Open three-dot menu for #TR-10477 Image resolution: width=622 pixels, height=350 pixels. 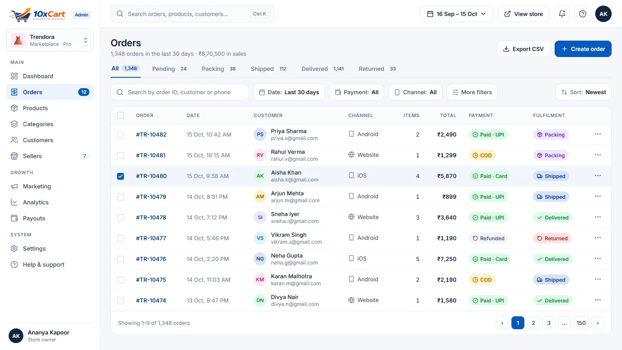(598, 238)
